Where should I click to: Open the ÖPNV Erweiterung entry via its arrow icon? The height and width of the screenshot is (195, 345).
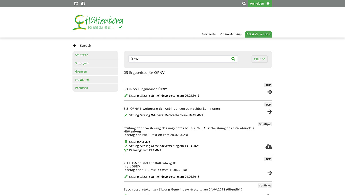[269, 111]
